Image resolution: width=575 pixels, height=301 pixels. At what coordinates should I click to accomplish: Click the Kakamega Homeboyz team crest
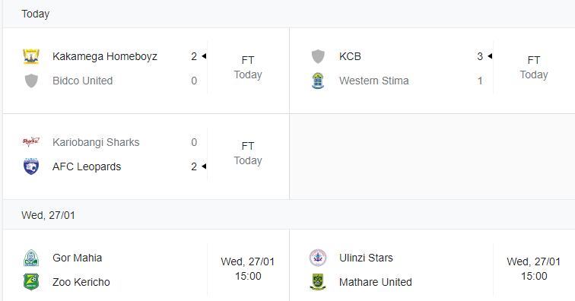pos(31,56)
